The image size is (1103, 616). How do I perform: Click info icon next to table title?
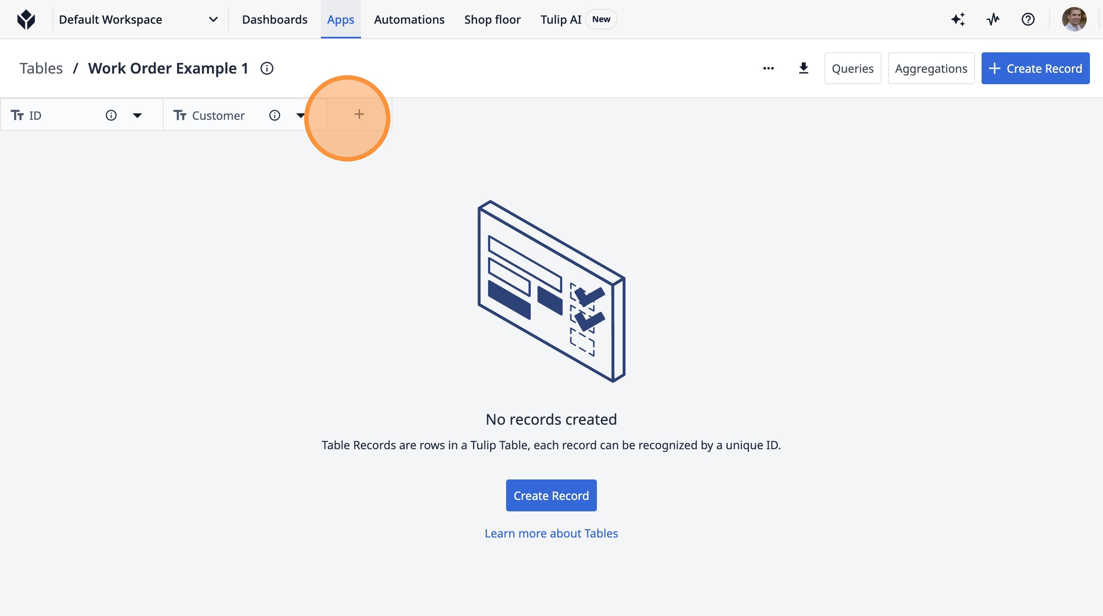[x=267, y=69]
